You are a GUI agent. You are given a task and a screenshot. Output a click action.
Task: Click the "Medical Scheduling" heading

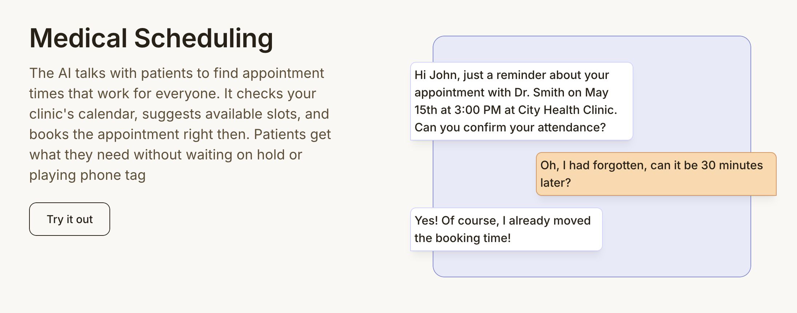(151, 38)
